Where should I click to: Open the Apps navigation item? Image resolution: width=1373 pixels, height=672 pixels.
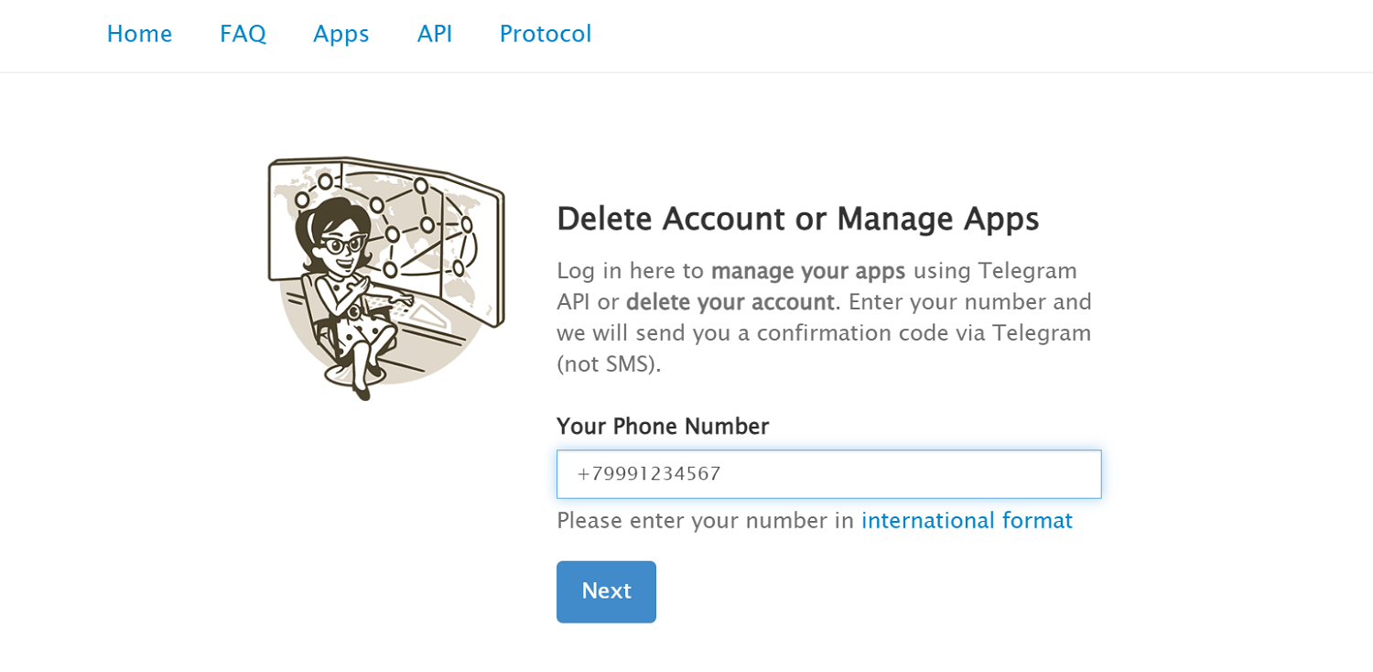(341, 34)
